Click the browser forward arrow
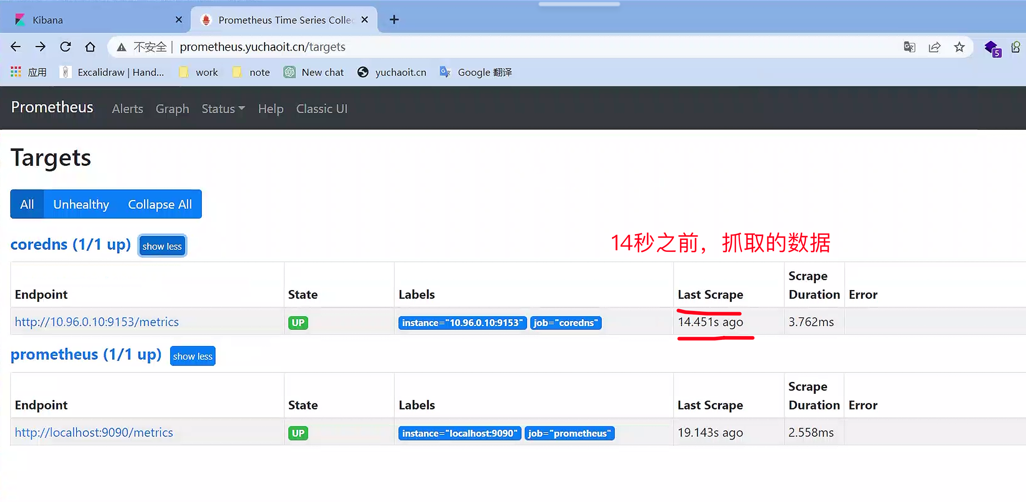Viewport: 1026px width, 502px height. [40, 47]
